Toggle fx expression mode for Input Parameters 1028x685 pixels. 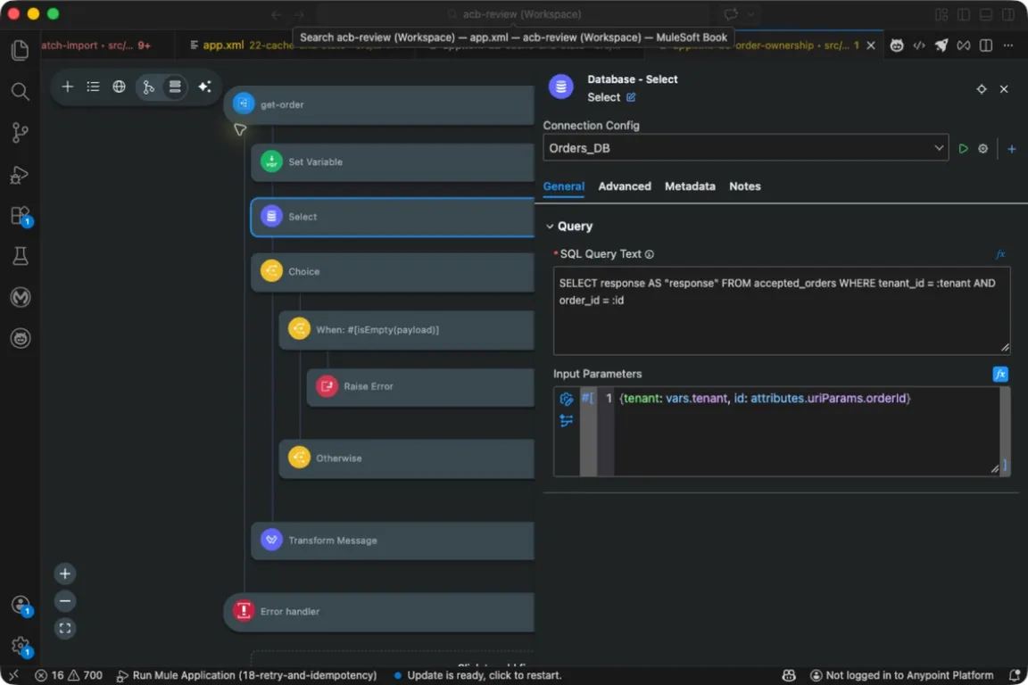pos(999,375)
